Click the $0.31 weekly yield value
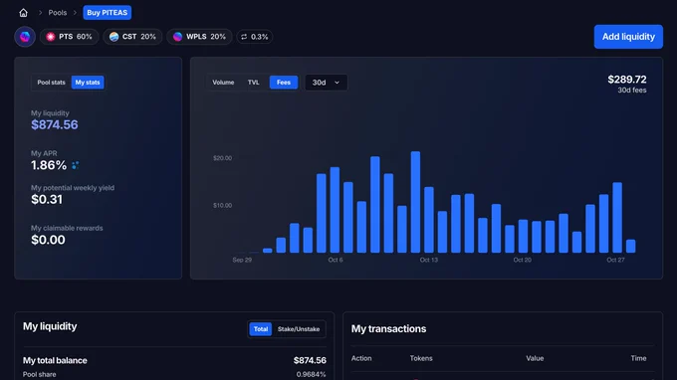This screenshot has height=380, width=677. pyautogui.click(x=47, y=200)
